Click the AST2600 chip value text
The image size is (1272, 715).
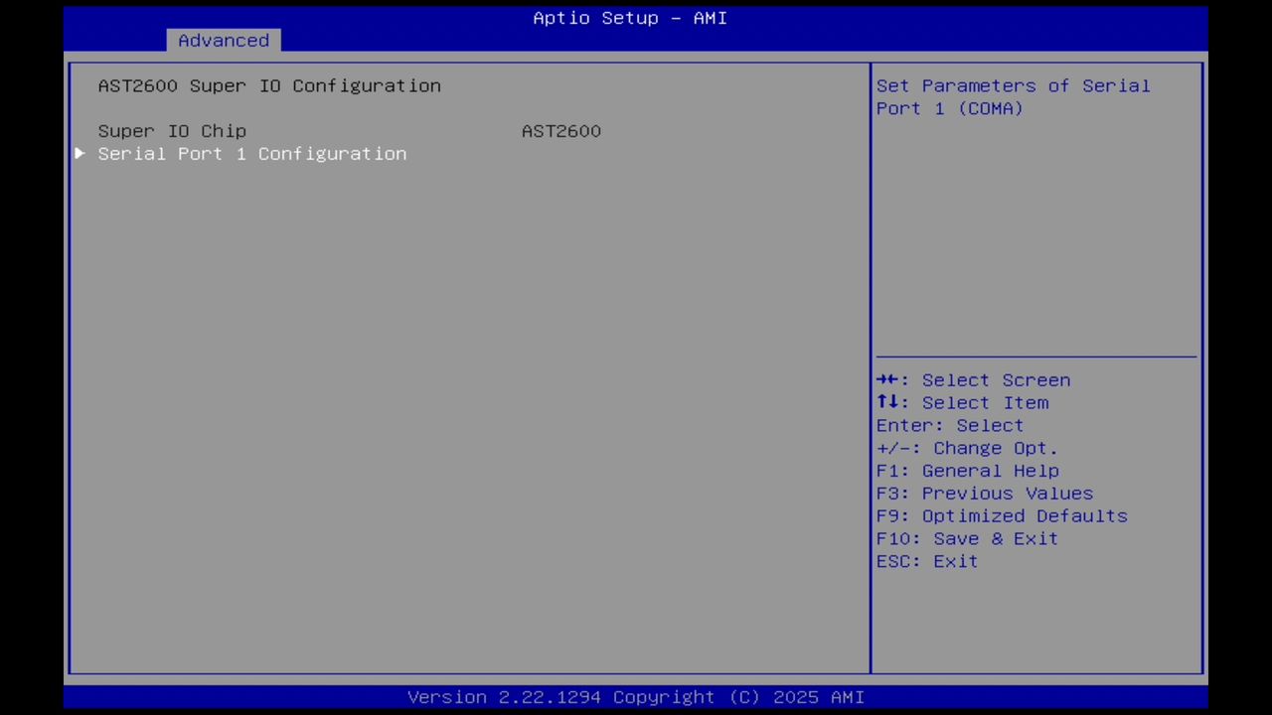coord(560,130)
